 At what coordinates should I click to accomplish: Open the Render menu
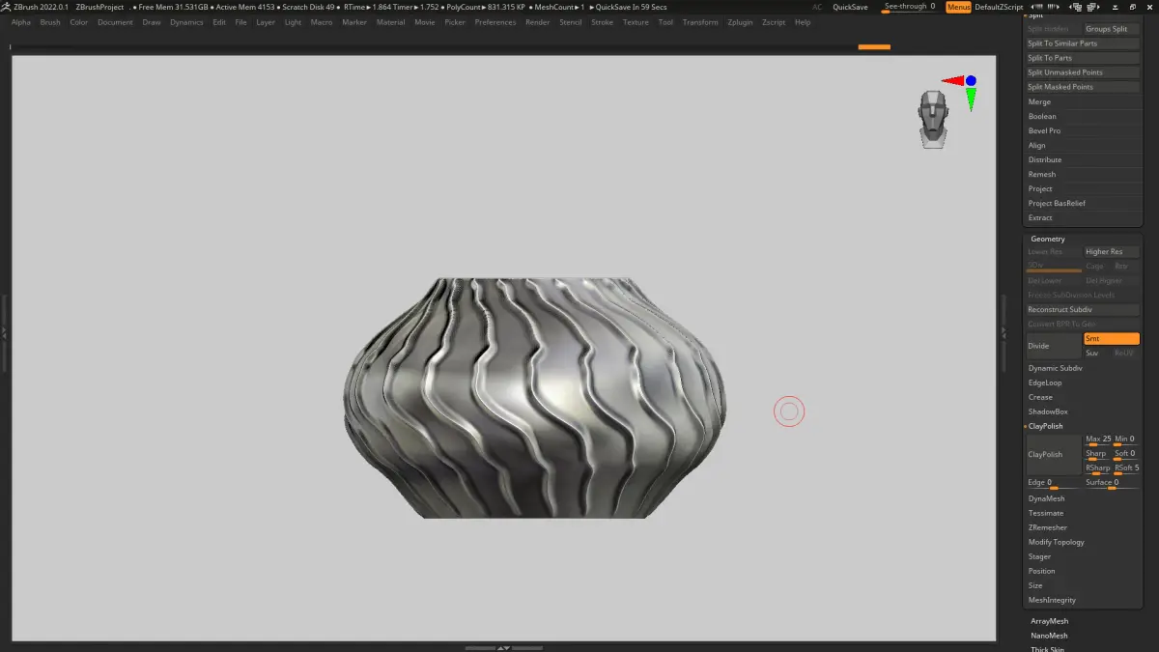click(x=537, y=22)
